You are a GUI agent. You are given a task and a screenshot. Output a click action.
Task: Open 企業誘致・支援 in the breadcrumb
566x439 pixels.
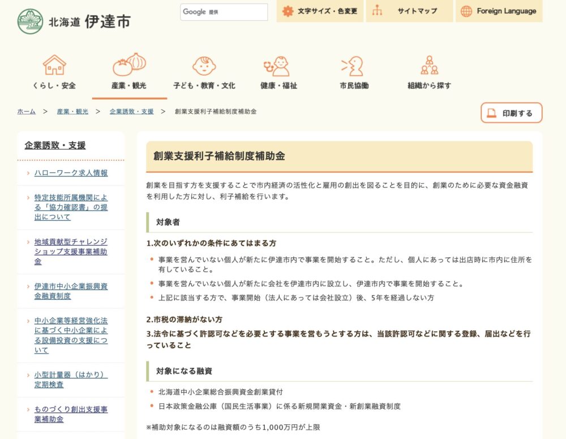[x=131, y=111]
